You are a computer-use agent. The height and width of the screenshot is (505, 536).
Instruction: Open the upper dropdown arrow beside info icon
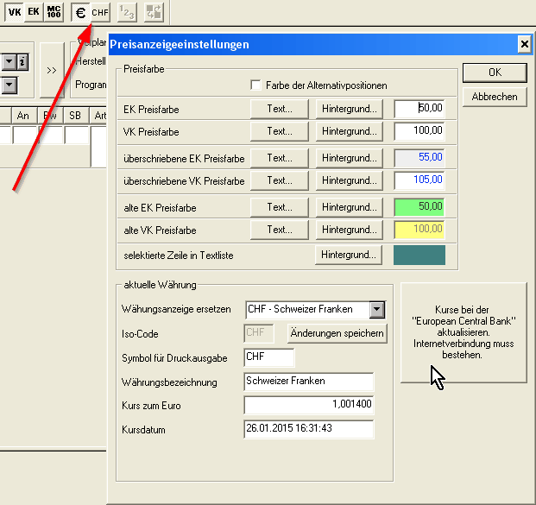(8, 62)
